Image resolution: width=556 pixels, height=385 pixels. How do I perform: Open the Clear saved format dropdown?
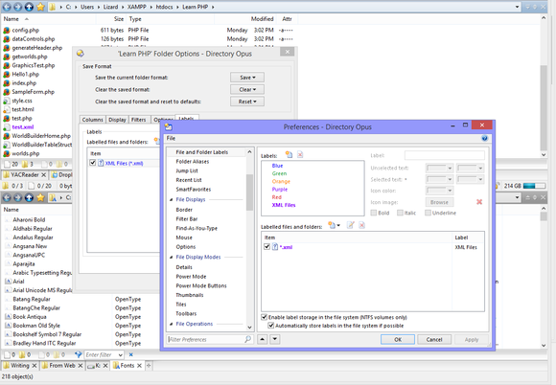pyautogui.click(x=247, y=89)
